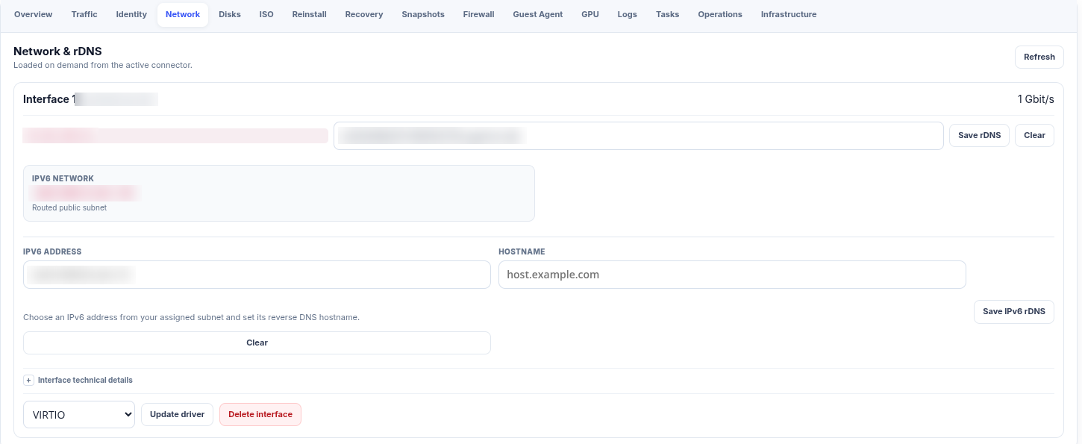1082x444 pixels.
Task: Focus the rDNS hostname input field
Action: (x=639, y=136)
